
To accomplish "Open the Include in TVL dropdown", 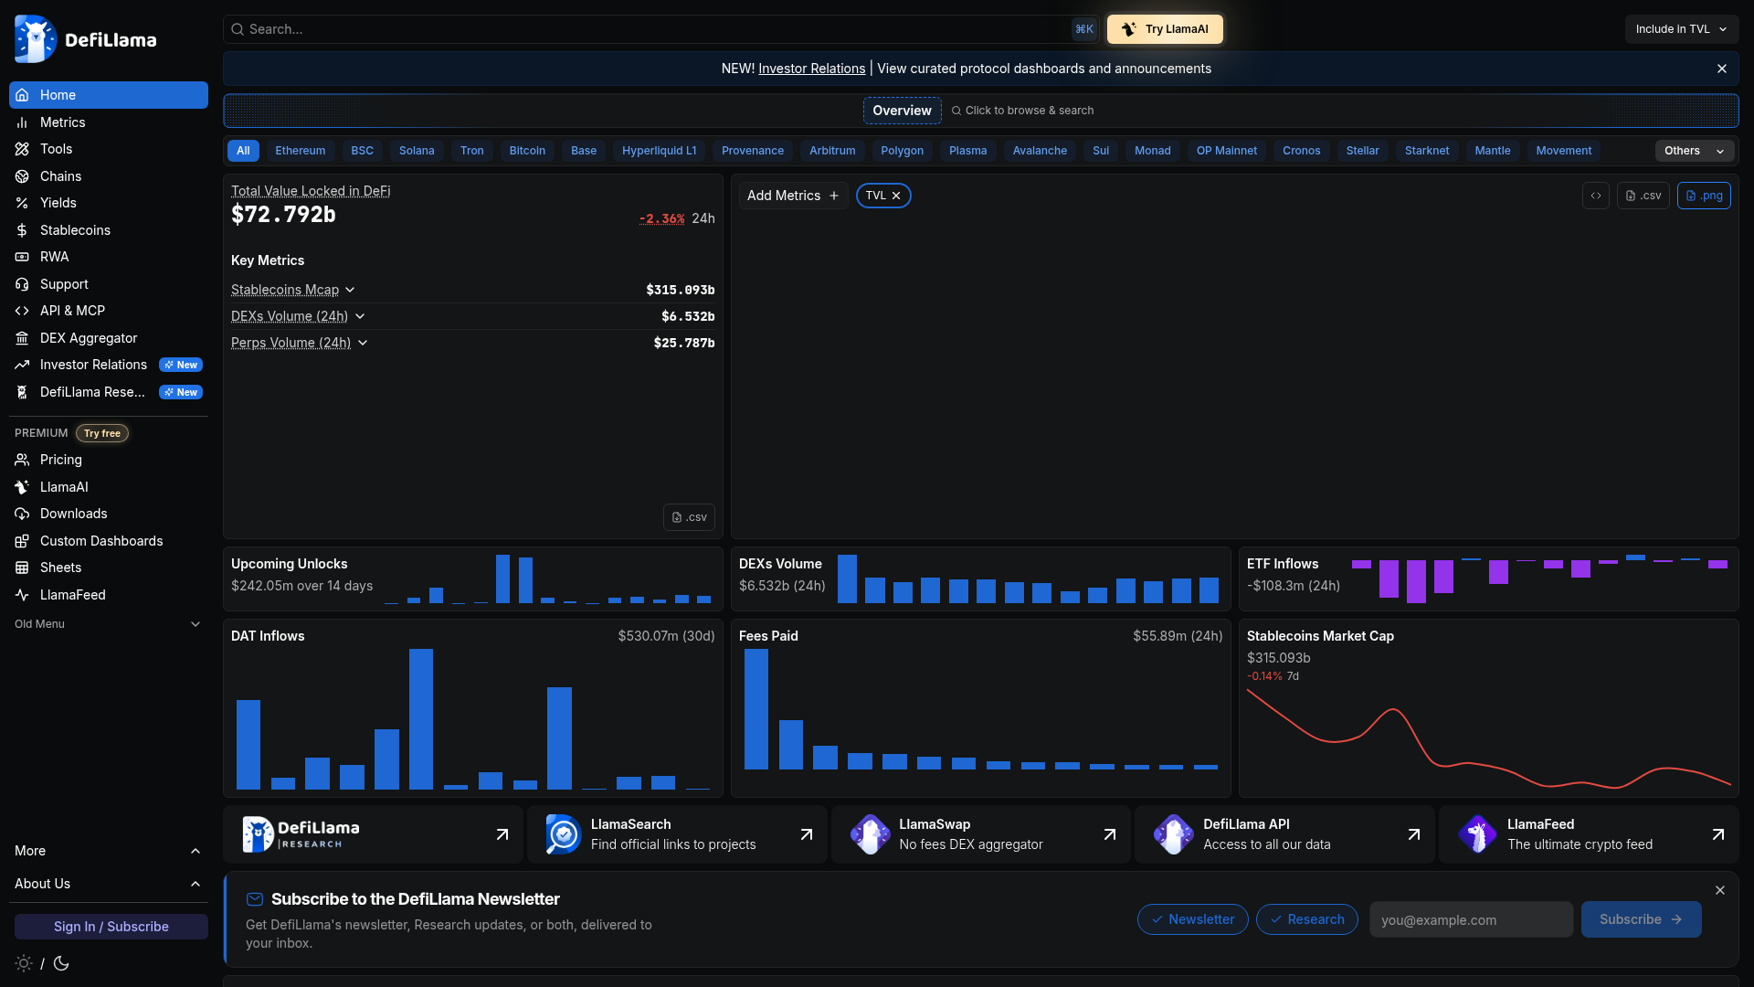I will (1681, 29).
